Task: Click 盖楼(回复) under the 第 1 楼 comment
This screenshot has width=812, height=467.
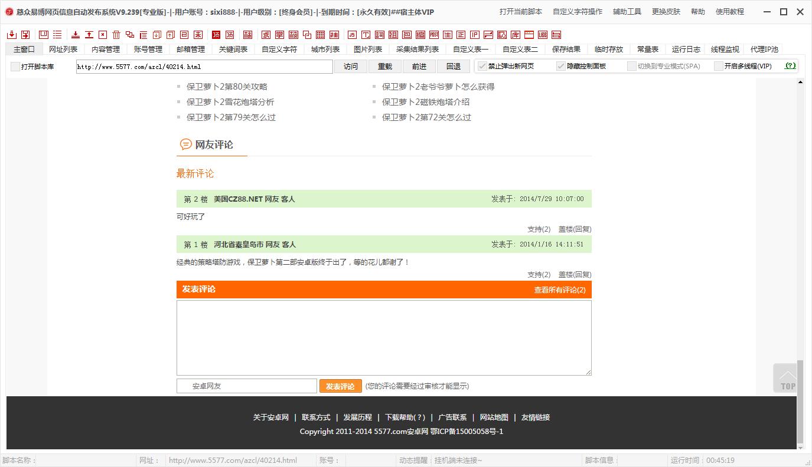Action: 575,275
